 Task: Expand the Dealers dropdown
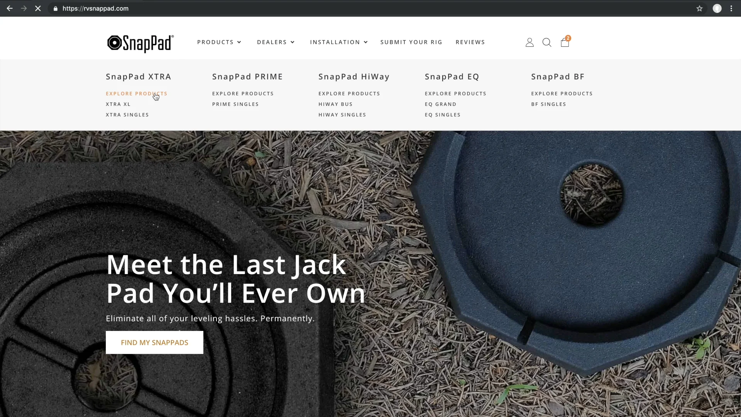coord(276,42)
